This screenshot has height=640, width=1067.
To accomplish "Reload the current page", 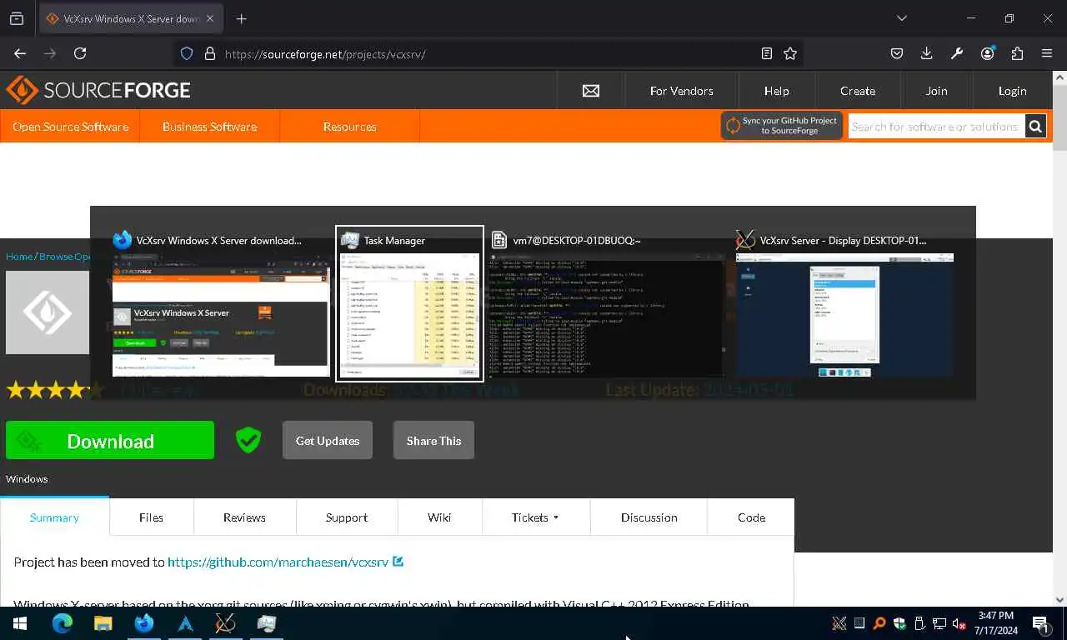I will point(80,53).
